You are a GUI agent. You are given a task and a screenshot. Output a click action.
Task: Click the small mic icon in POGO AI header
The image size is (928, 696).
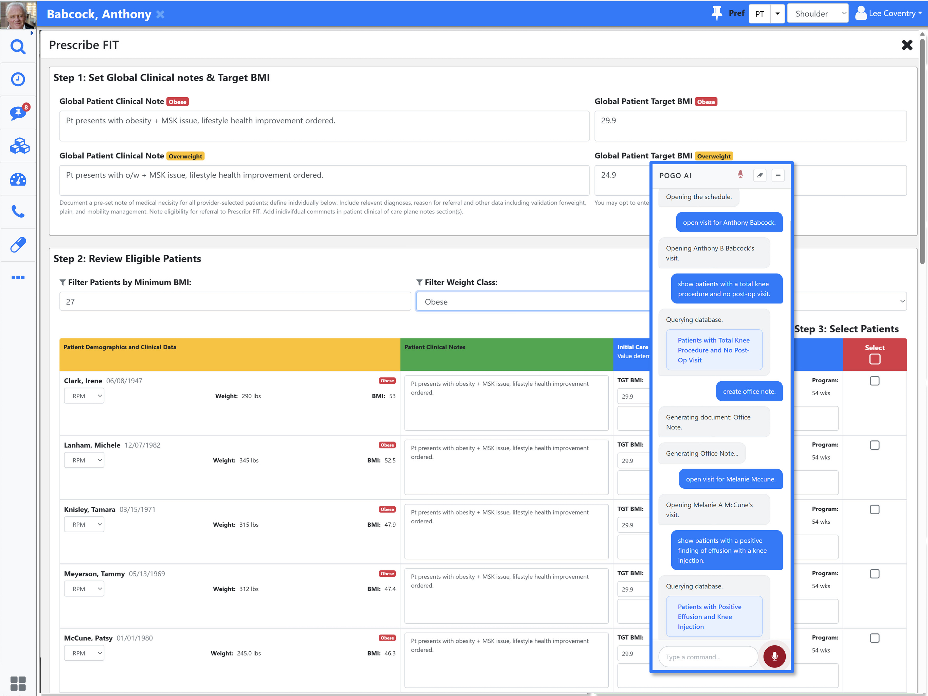point(740,174)
